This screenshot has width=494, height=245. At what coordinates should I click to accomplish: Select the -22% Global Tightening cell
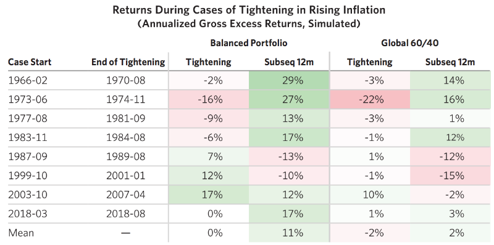click(370, 100)
